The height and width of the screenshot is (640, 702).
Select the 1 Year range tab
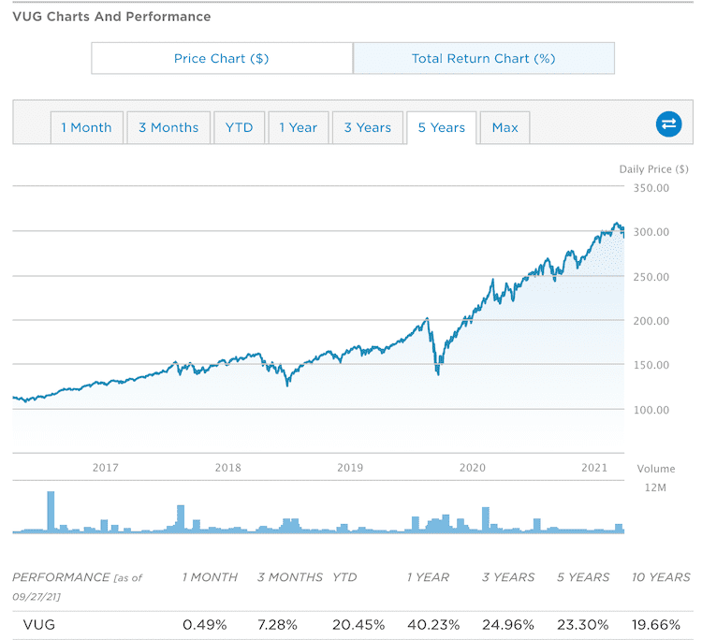299,127
